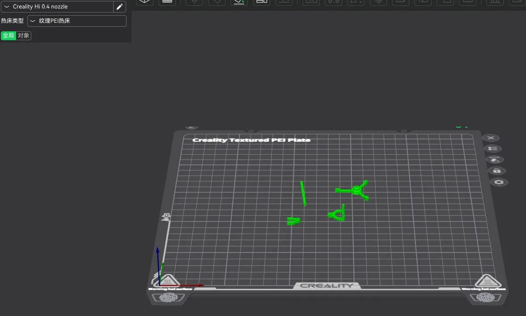Screen dimensions: 526x316
Task: Toggle the plate lock icon
Action: point(496,171)
